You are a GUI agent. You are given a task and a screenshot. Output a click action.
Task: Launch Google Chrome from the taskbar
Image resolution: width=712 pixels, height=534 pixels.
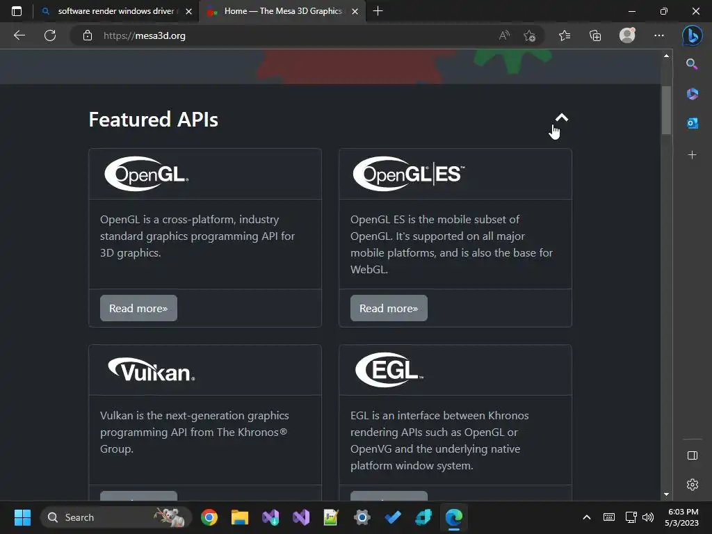coord(209,517)
